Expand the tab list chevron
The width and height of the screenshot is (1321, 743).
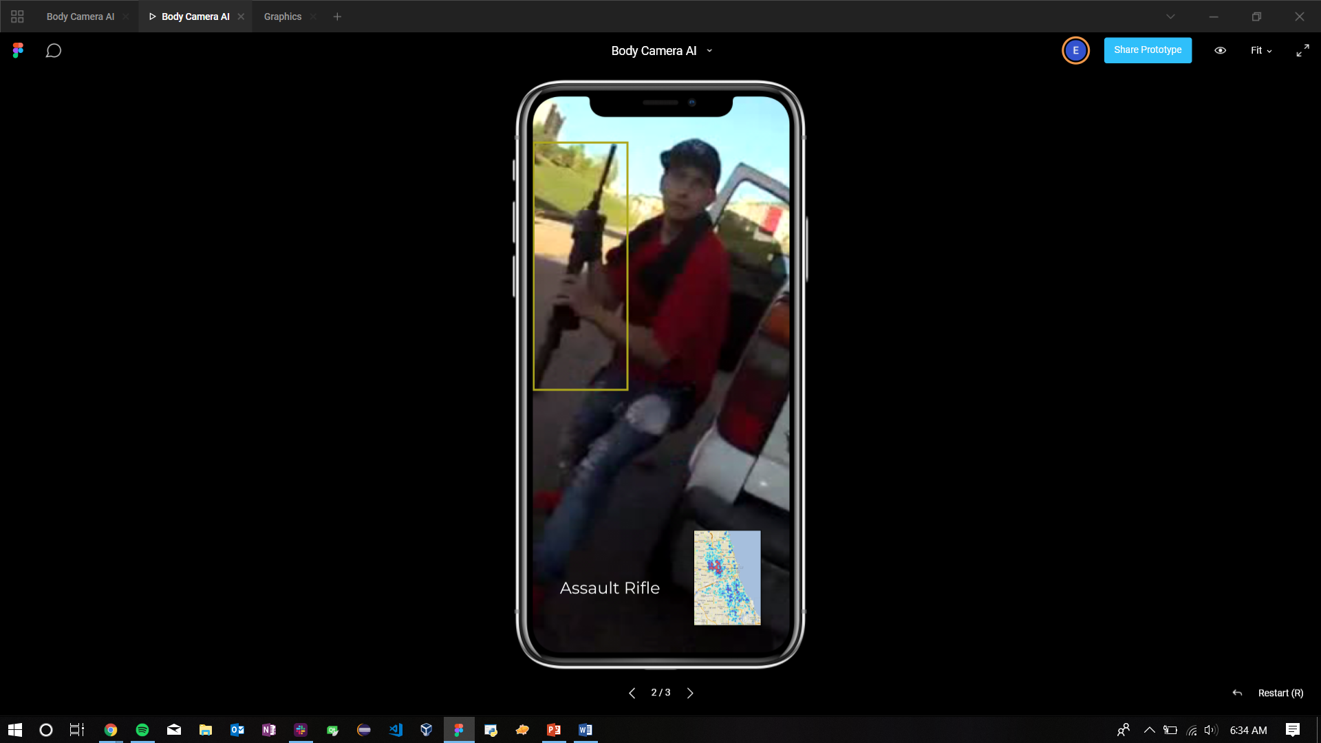1170,17
